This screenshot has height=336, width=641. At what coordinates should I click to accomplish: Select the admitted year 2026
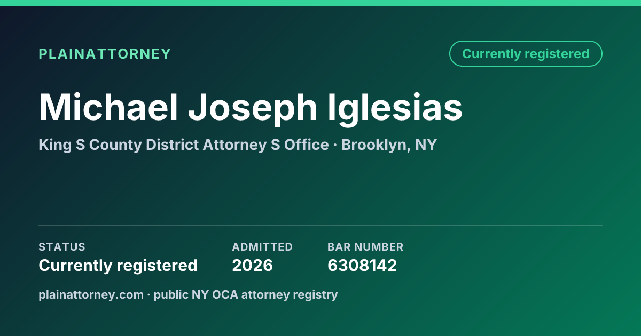(253, 266)
